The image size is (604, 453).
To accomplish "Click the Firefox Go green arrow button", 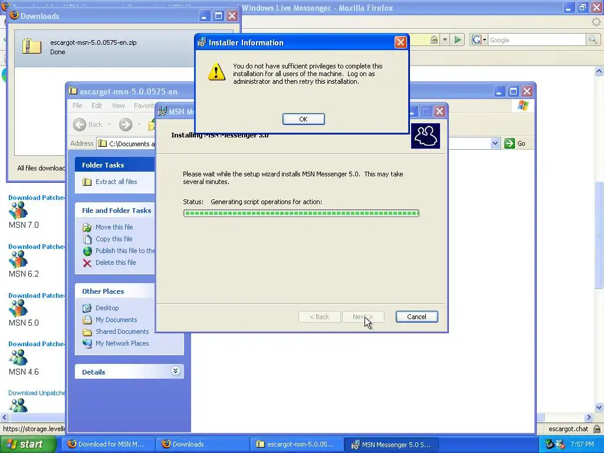I will (x=458, y=40).
